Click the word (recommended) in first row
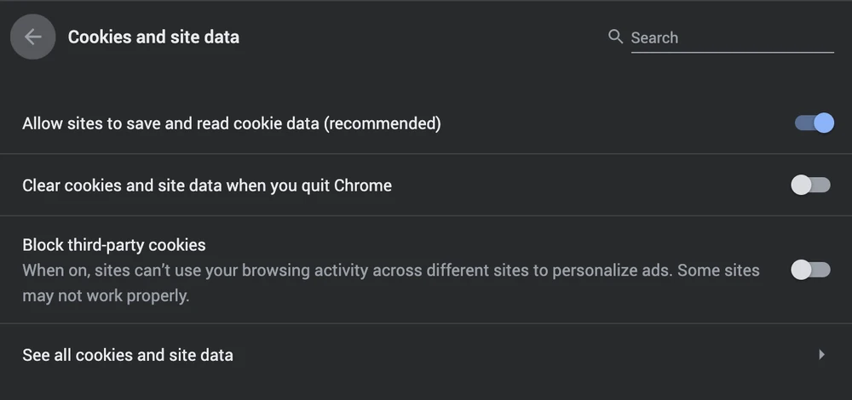Screen dimensions: 852x400 point(384,123)
